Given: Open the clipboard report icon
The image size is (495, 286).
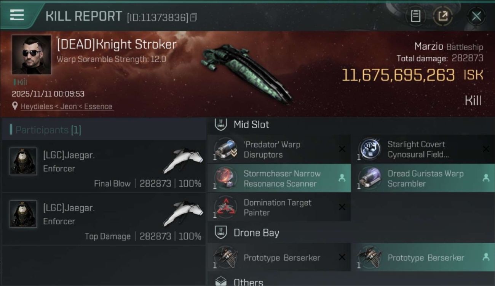Looking at the screenshot, I should pyautogui.click(x=415, y=16).
